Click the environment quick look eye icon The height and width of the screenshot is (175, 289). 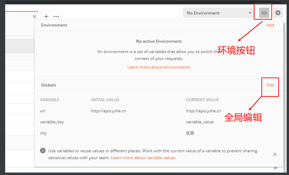coord(264,13)
